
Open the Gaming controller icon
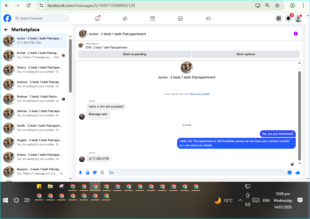pos(208,18)
